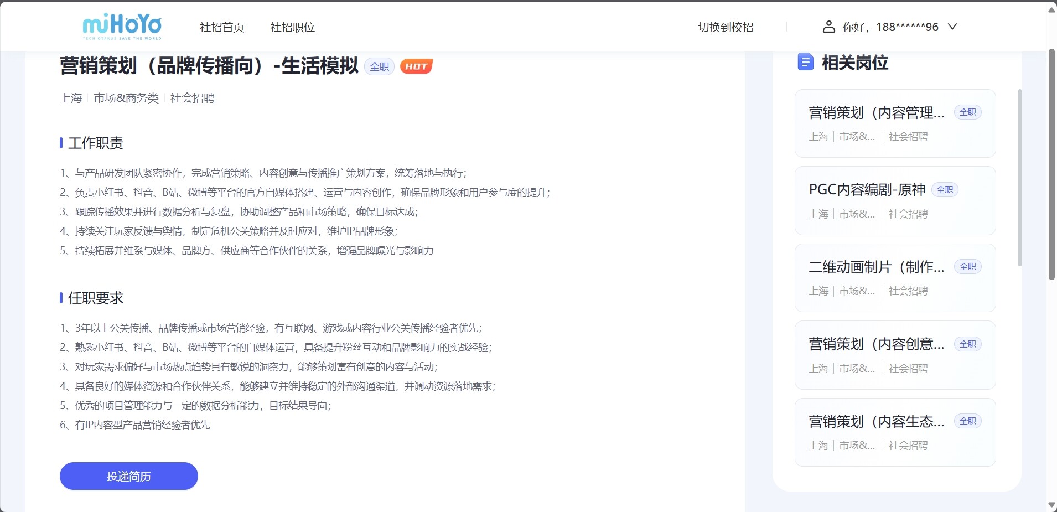1057x512 pixels.
Task: Click the miHoYo logo
Action: [x=122, y=27]
